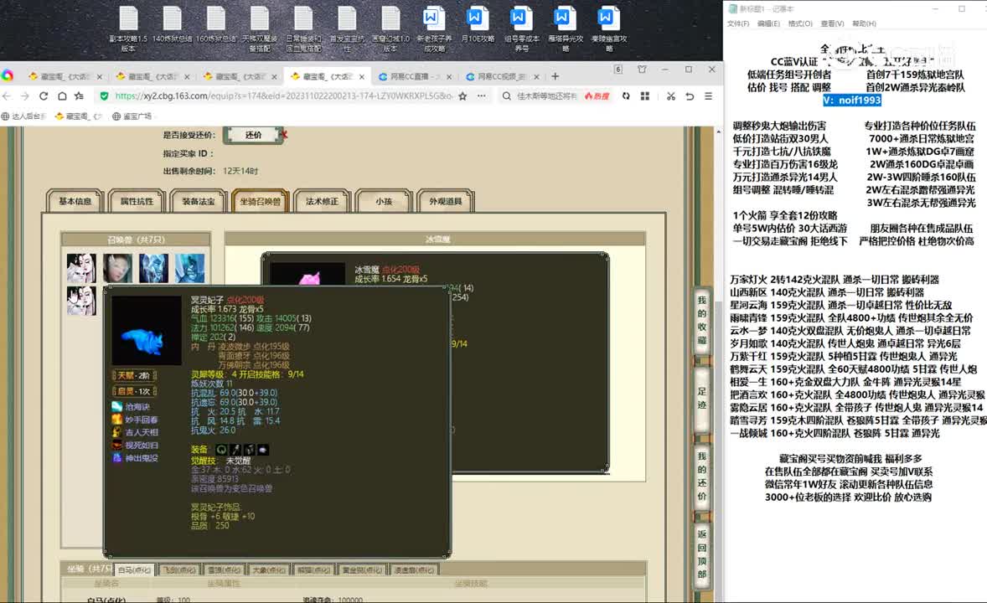Open the Notepad 编辑(E) menu
Viewport: 987px width, 603px height.
coord(768,24)
